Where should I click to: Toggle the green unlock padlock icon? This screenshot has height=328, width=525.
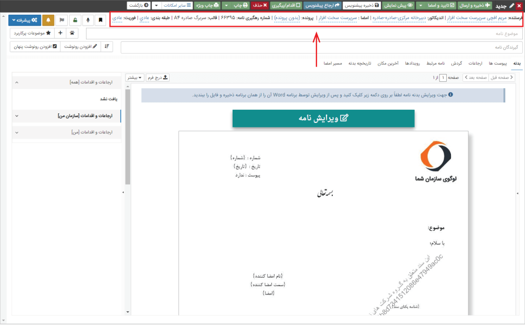(x=75, y=20)
